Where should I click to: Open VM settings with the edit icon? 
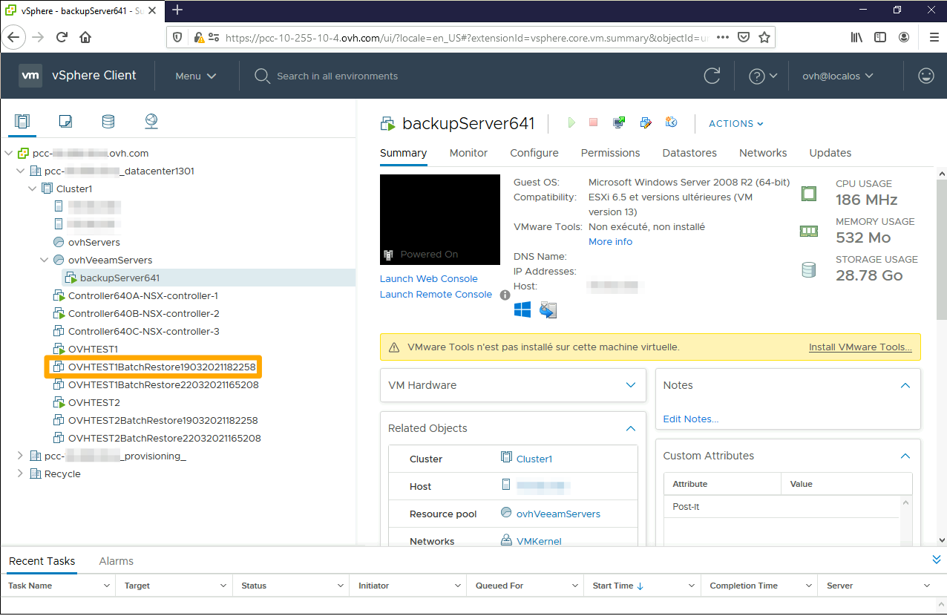[x=645, y=122]
